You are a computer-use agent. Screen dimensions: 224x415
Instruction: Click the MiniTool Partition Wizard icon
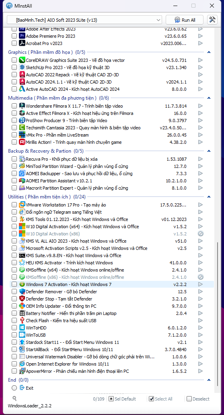pyautogui.click(x=22, y=166)
